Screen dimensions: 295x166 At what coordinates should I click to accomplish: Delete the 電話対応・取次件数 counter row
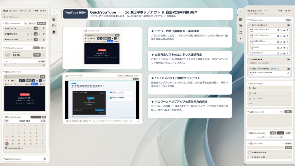click(44, 40)
